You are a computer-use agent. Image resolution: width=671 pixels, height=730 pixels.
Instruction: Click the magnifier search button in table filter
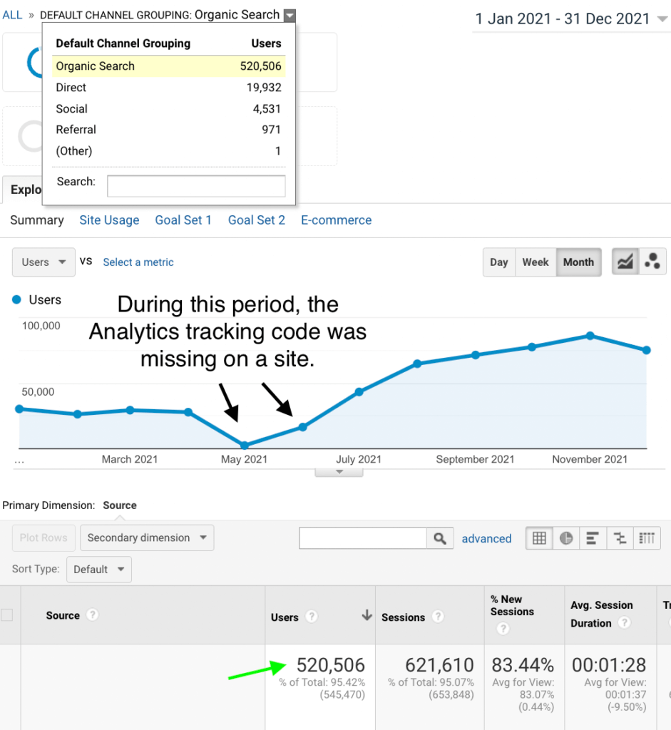tap(440, 538)
